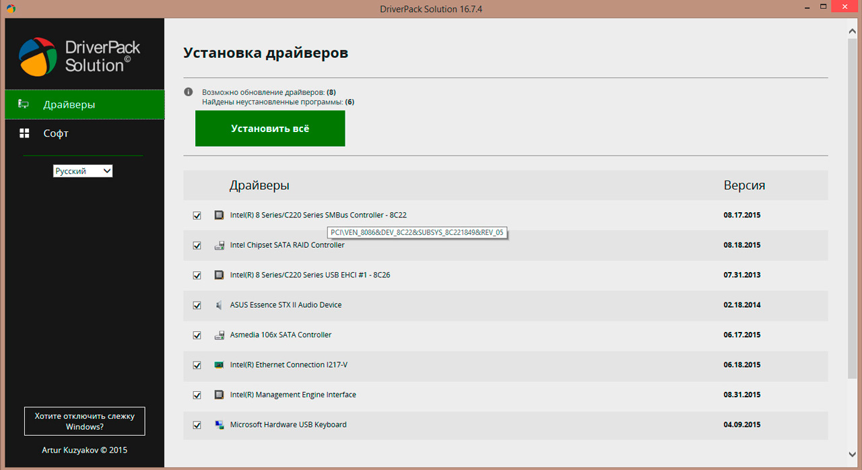Screen dimensions: 862x470
Task: Click the Хотите отключить слежку Windows button
Action: click(84, 422)
